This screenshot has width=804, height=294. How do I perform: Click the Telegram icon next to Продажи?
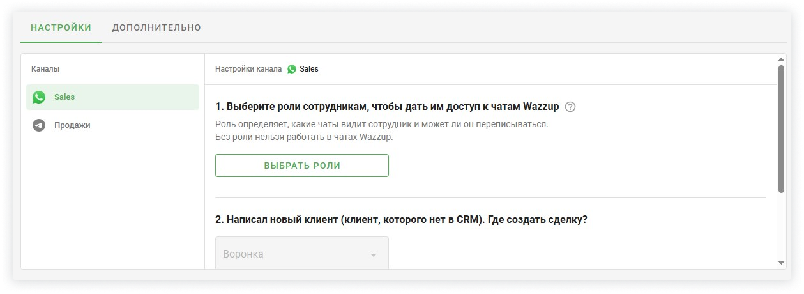[39, 125]
